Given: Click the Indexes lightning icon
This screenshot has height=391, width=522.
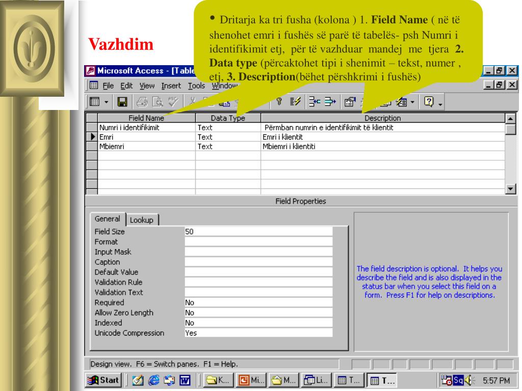Looking at the screenshot, I should click(x=295, y=102).
